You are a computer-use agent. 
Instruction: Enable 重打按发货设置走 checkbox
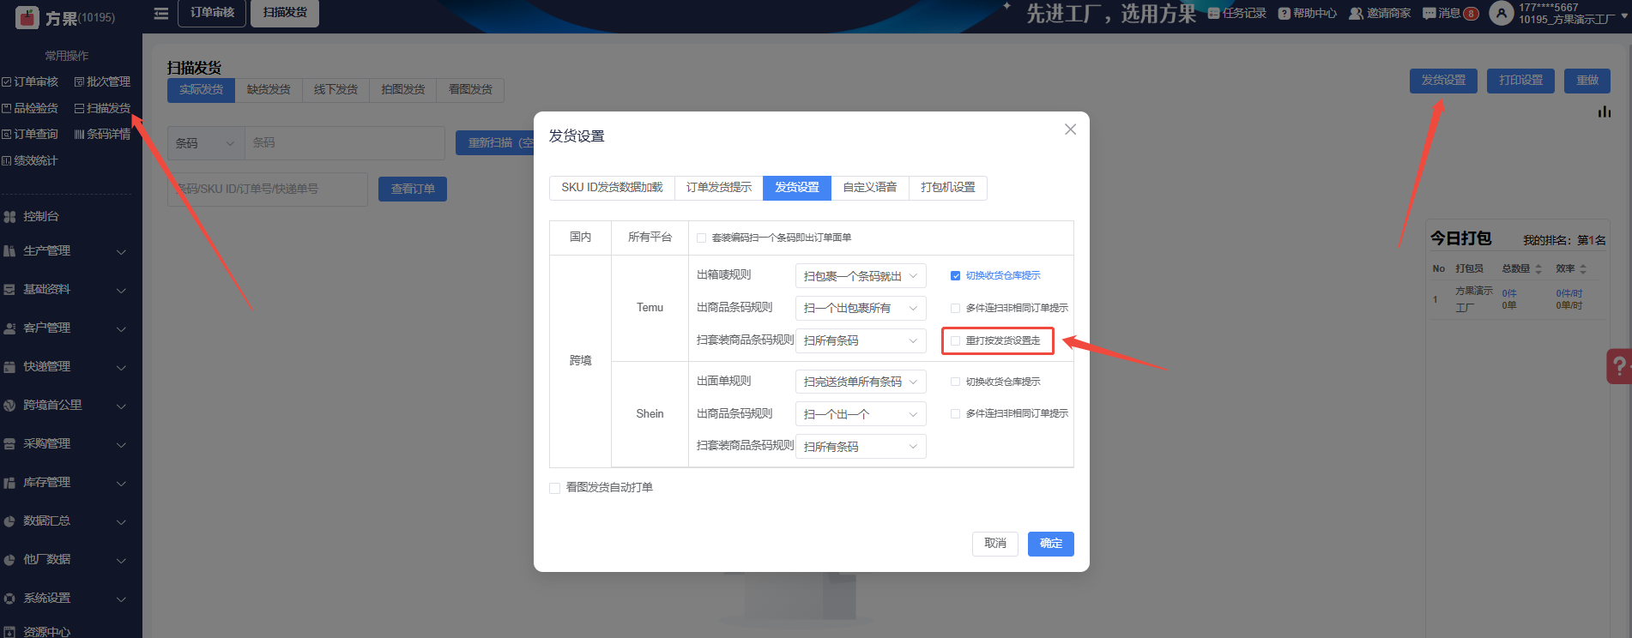click(955, 341)
